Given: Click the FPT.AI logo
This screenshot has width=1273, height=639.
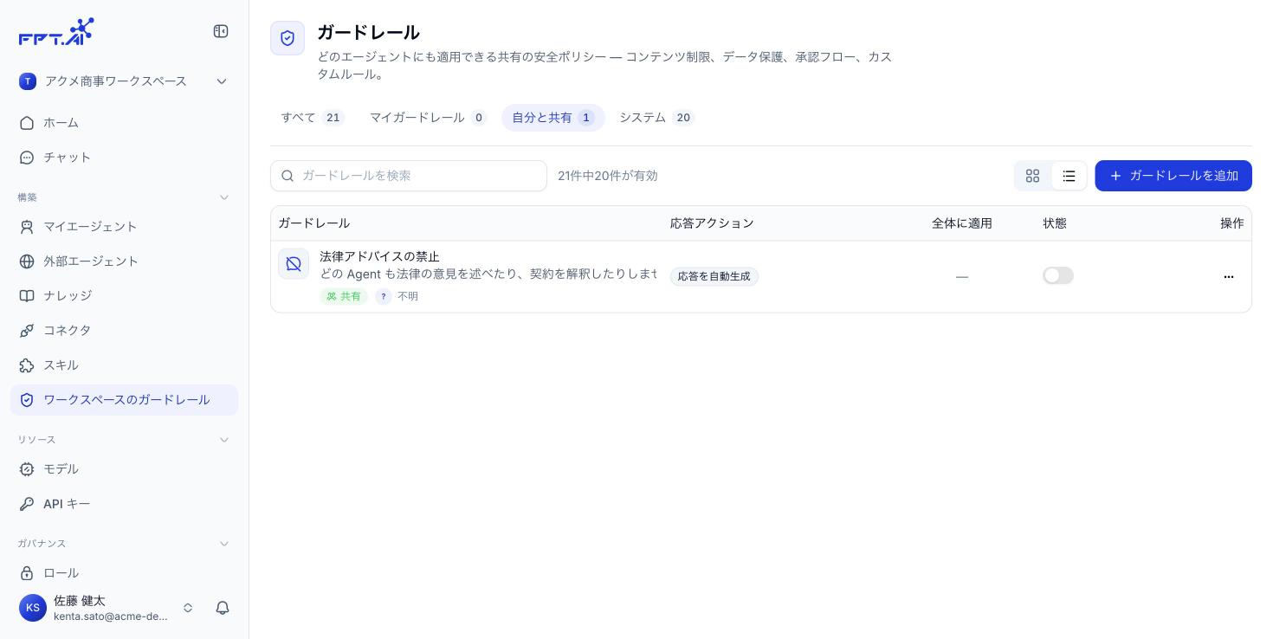Looking at the screenshot, I should pyautogui.click(x=56, y=31).
